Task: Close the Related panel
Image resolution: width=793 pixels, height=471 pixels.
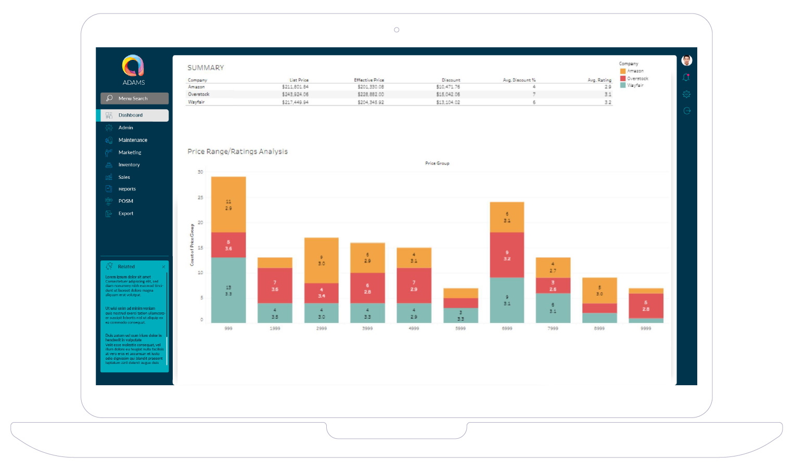Action: [163, 267]
